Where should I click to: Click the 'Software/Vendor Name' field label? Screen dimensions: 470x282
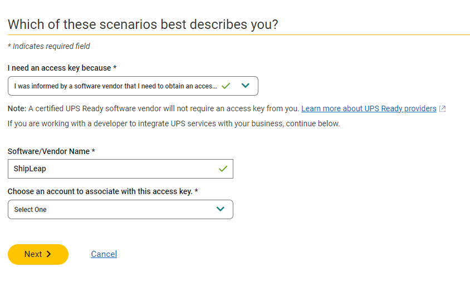click(x=51, y=151)
